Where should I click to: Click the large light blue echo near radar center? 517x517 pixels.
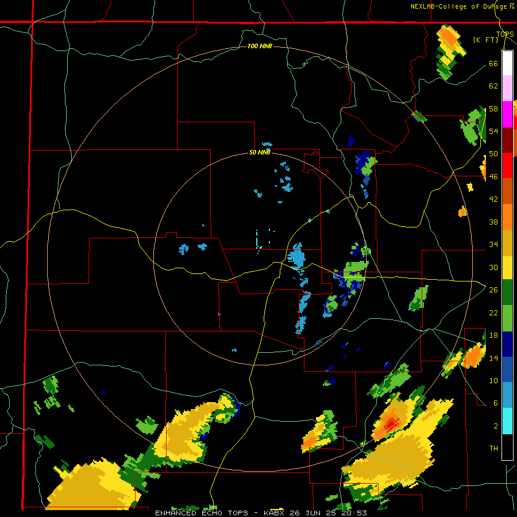pos(297,256)
